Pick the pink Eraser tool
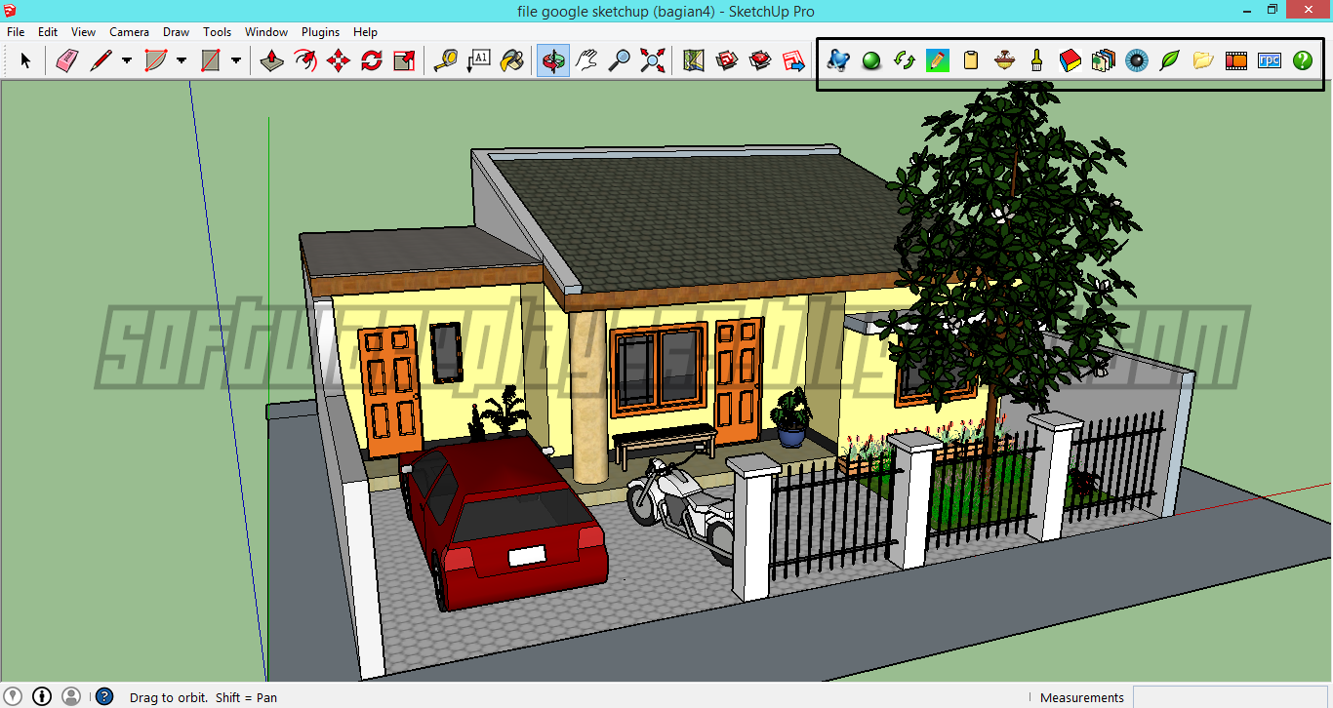Image resolution: width=1333 pixels, height=708 pixels. 66,60
